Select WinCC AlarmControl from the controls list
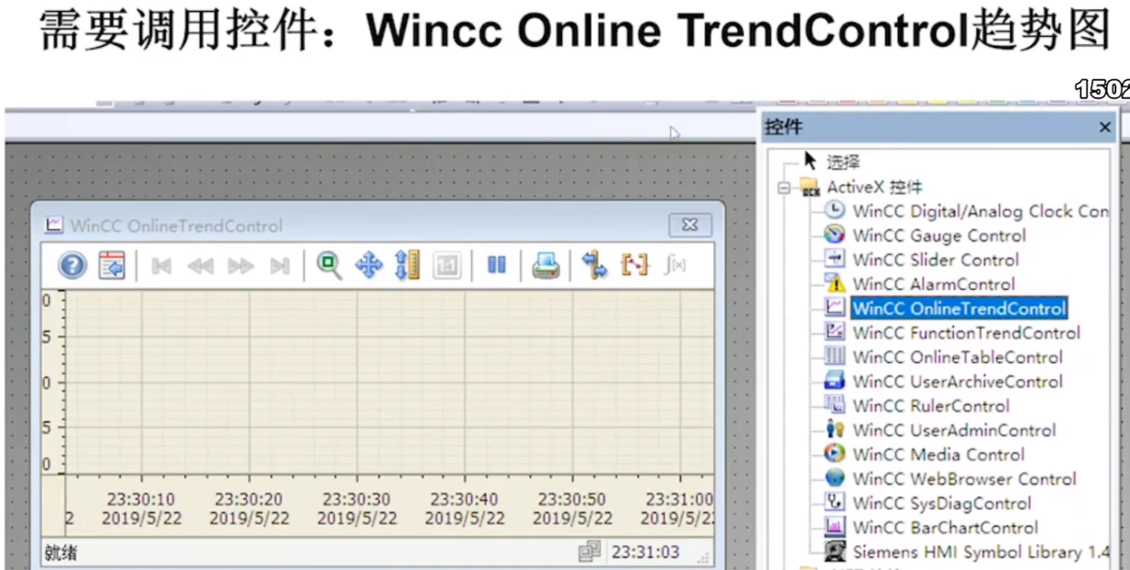The width and height of the screenshot is (1130, 570). coord(933,284)
